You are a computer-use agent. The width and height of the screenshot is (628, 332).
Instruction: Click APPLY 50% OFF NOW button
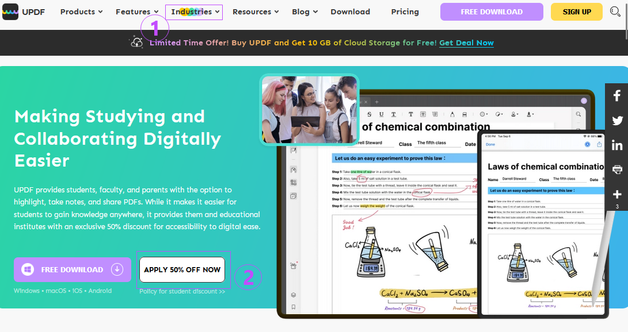point(182,269)
